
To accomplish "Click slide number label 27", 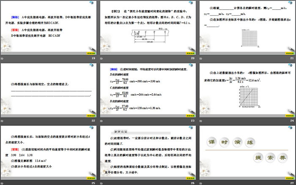I will pos(292,183).
